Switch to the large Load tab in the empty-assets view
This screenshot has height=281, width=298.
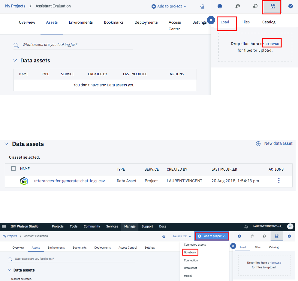[x=225, y=22]
